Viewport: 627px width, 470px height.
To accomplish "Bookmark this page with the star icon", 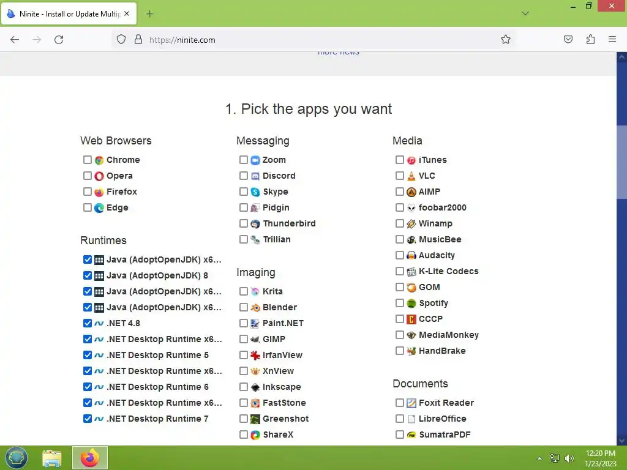I will point(505,39).
